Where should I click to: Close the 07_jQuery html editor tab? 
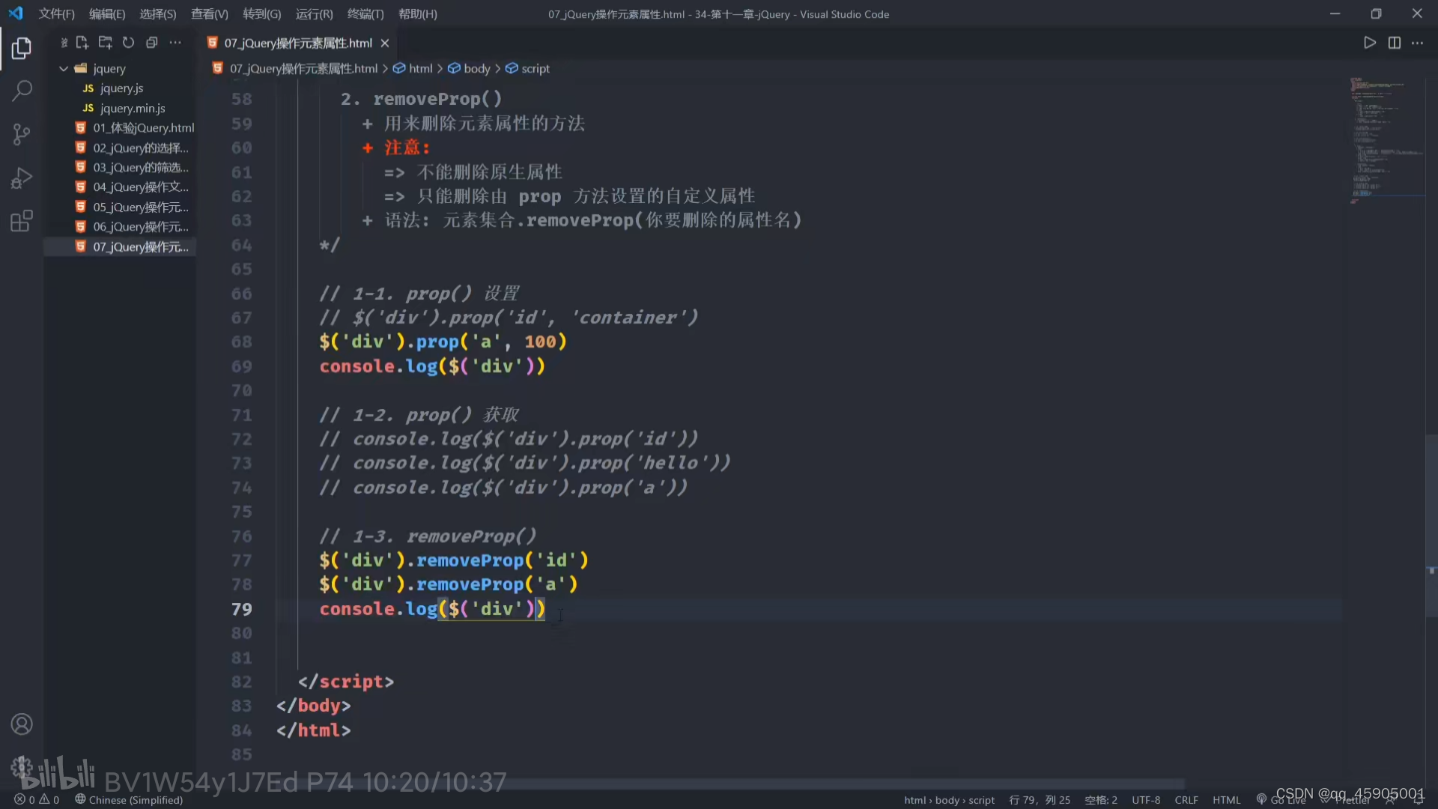pyautogui.click(x=385, y=43)
